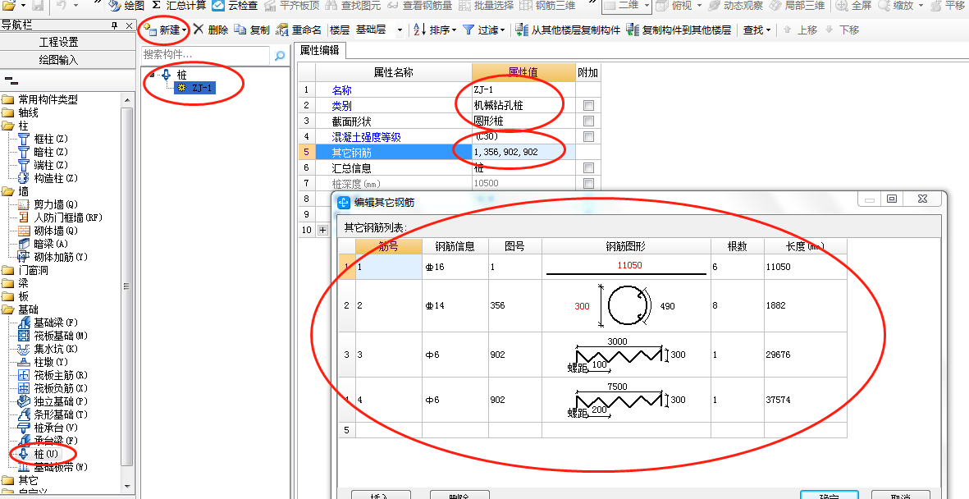Image resolution: width=969 pixels, height=499 pixels.
Task: Open the 新建 dropdown arrow
Action: coord(184,30)
